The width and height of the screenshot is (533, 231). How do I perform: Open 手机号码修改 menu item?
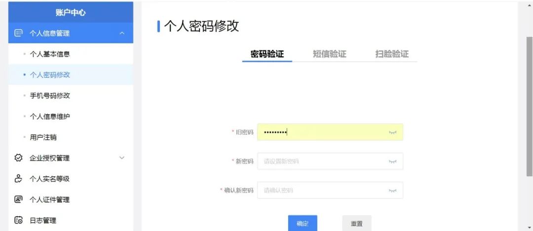pos(71,96)
